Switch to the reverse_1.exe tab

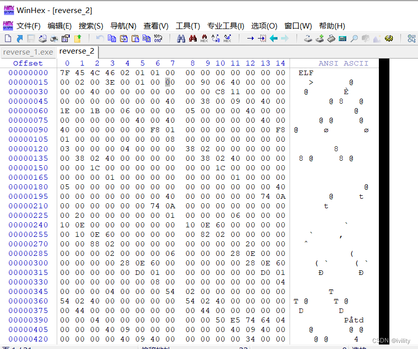(x=28, y=52)
